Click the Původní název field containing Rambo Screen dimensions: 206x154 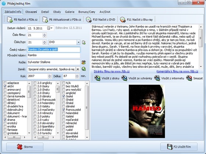(54, 55)
